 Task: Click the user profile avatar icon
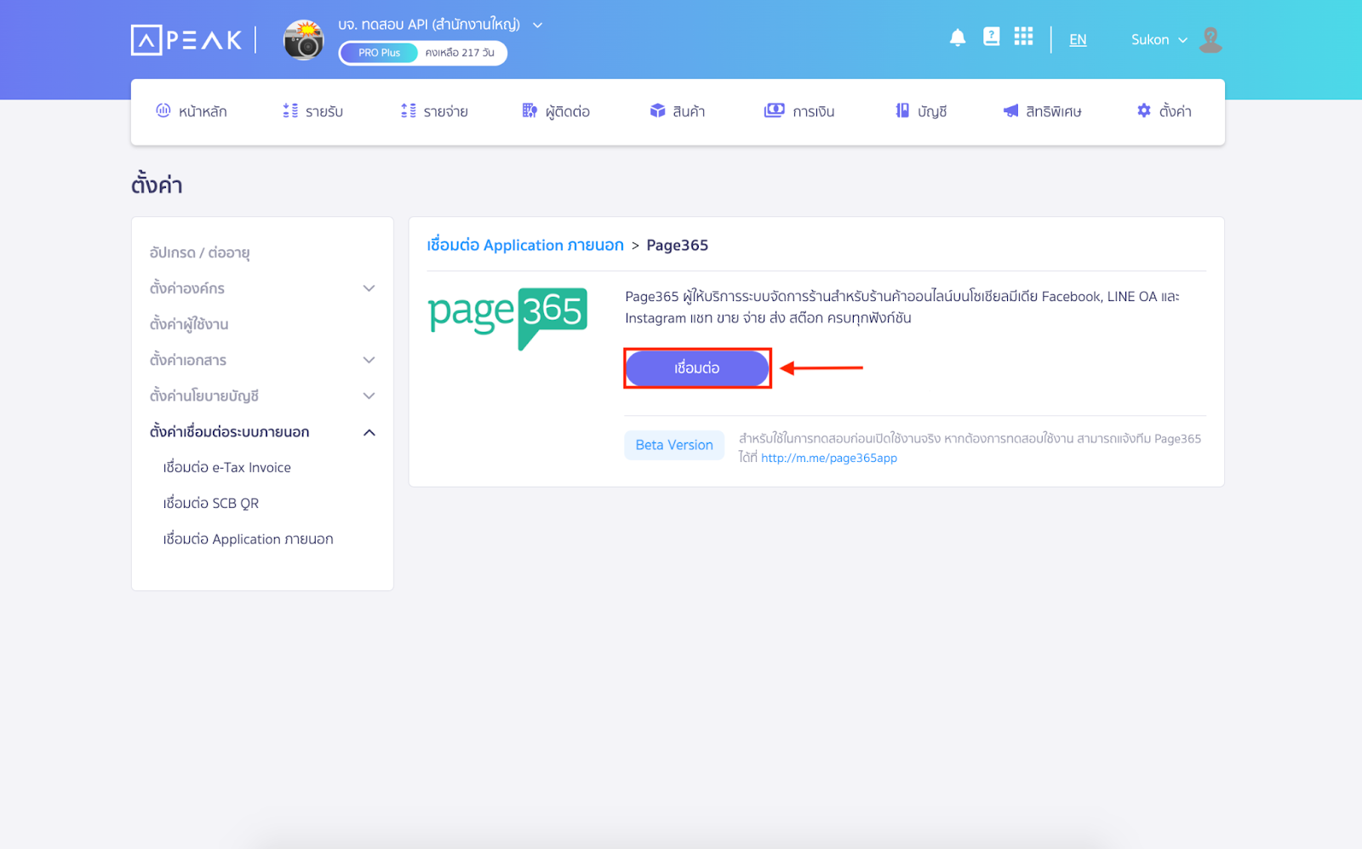point(1210,40)
